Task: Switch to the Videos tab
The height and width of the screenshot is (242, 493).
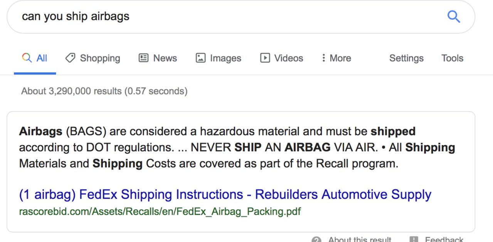Action: [282, 58]
